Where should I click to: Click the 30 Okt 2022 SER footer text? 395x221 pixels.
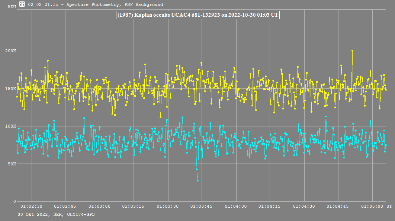(x=56, y=215)
